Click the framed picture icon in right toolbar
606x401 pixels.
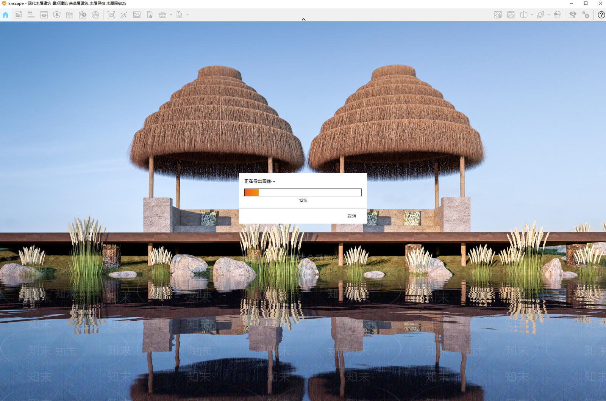tap(511, 15)
